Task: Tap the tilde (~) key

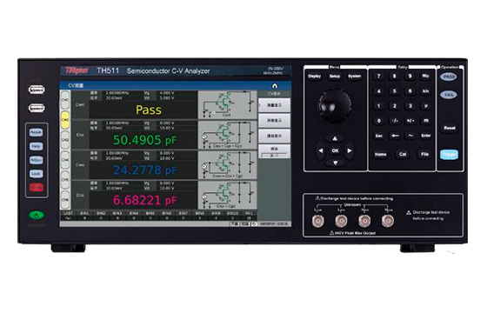Action: [x=410, y=136]
